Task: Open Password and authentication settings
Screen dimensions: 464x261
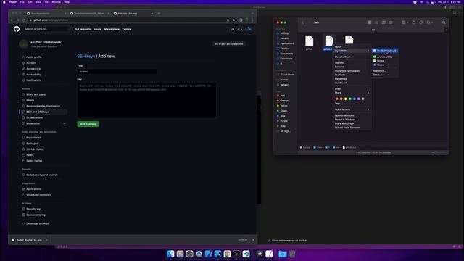Action: pos(43,106)
